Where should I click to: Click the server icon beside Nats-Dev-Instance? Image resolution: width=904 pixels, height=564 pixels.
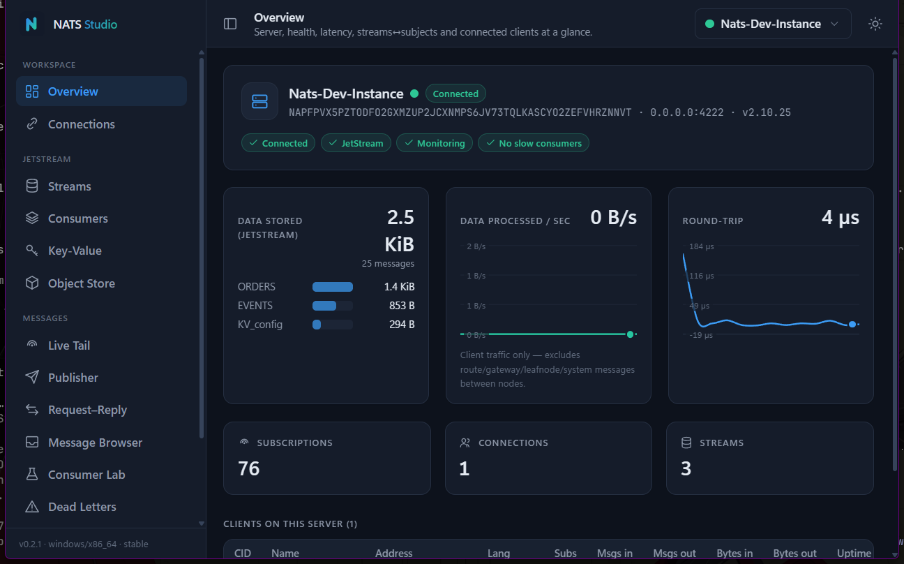[x=259, y=101]
